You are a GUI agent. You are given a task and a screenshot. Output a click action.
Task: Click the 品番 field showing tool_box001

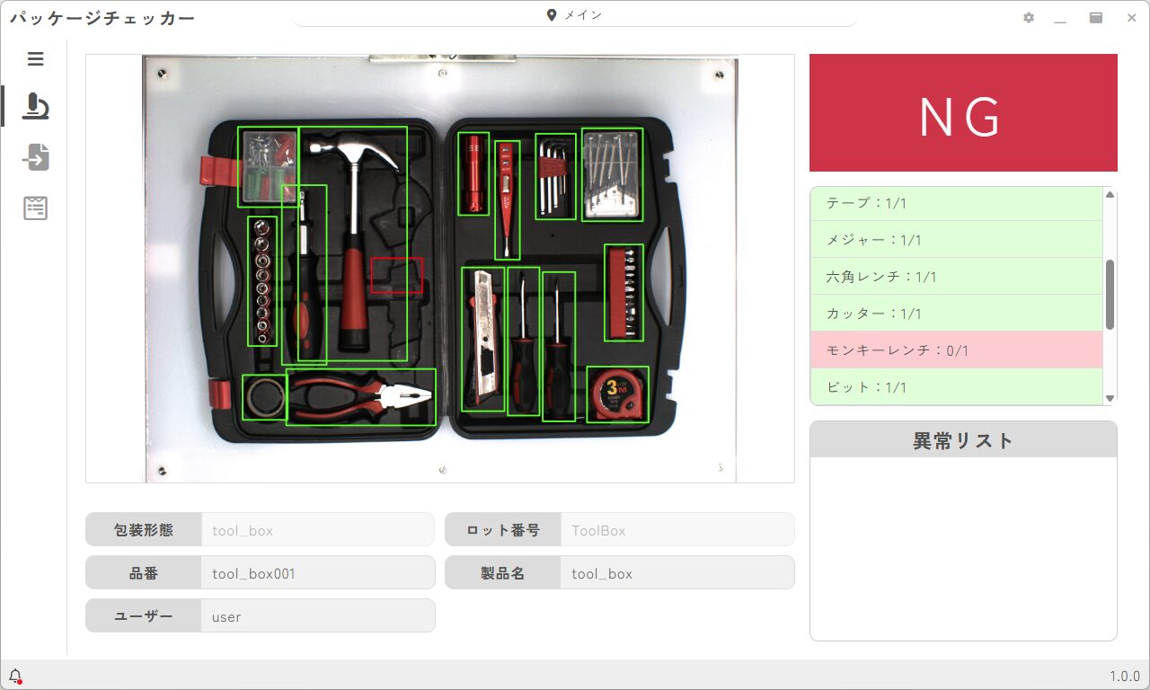coord(318,572)
